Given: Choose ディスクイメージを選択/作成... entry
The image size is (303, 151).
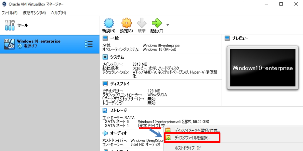Looking at the screenshot, I should tap(197, 130).
